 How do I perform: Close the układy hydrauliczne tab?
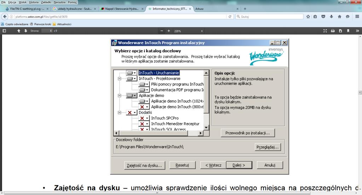point(95,9)
